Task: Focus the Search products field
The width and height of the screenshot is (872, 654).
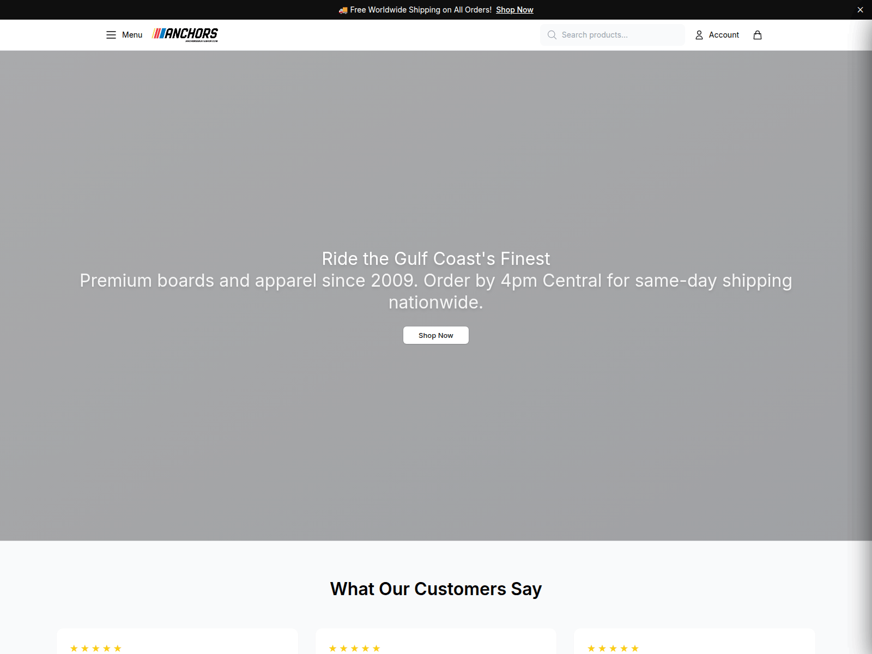Action: [x=613, y=35]
